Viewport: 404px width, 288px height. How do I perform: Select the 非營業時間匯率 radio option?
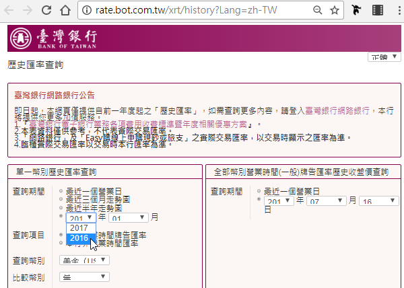(x=61, y=243)
